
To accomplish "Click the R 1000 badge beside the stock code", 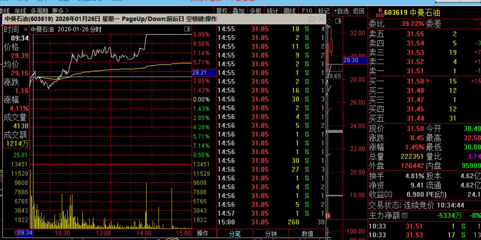I will click(380, 13).
